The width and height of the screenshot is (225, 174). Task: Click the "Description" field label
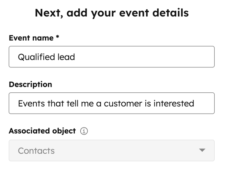point(30,85)
